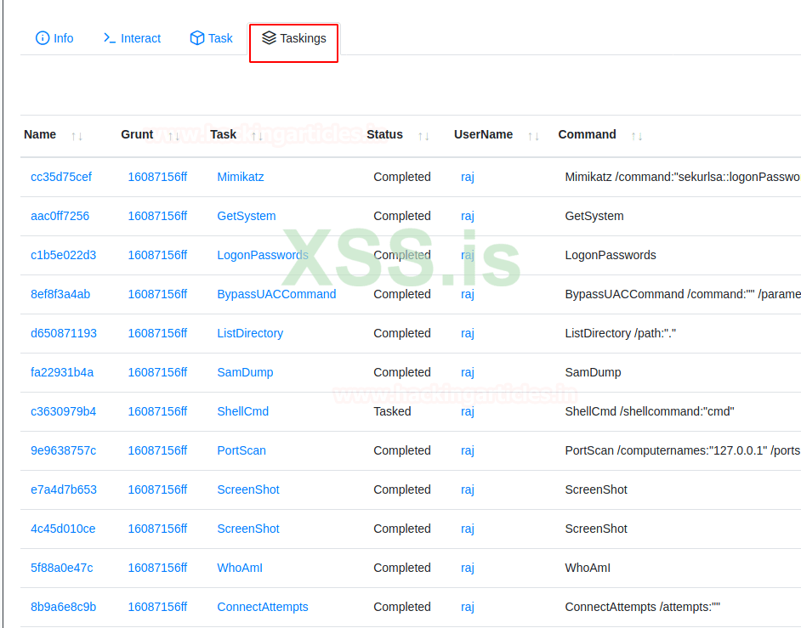
Task: Click the BypassUACCommand /command text
Action: point(683,294)
